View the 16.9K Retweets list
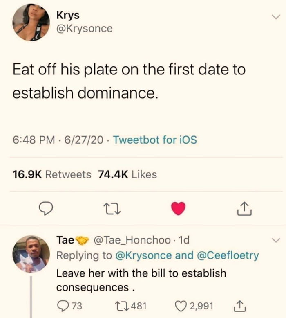 [52, 174]
